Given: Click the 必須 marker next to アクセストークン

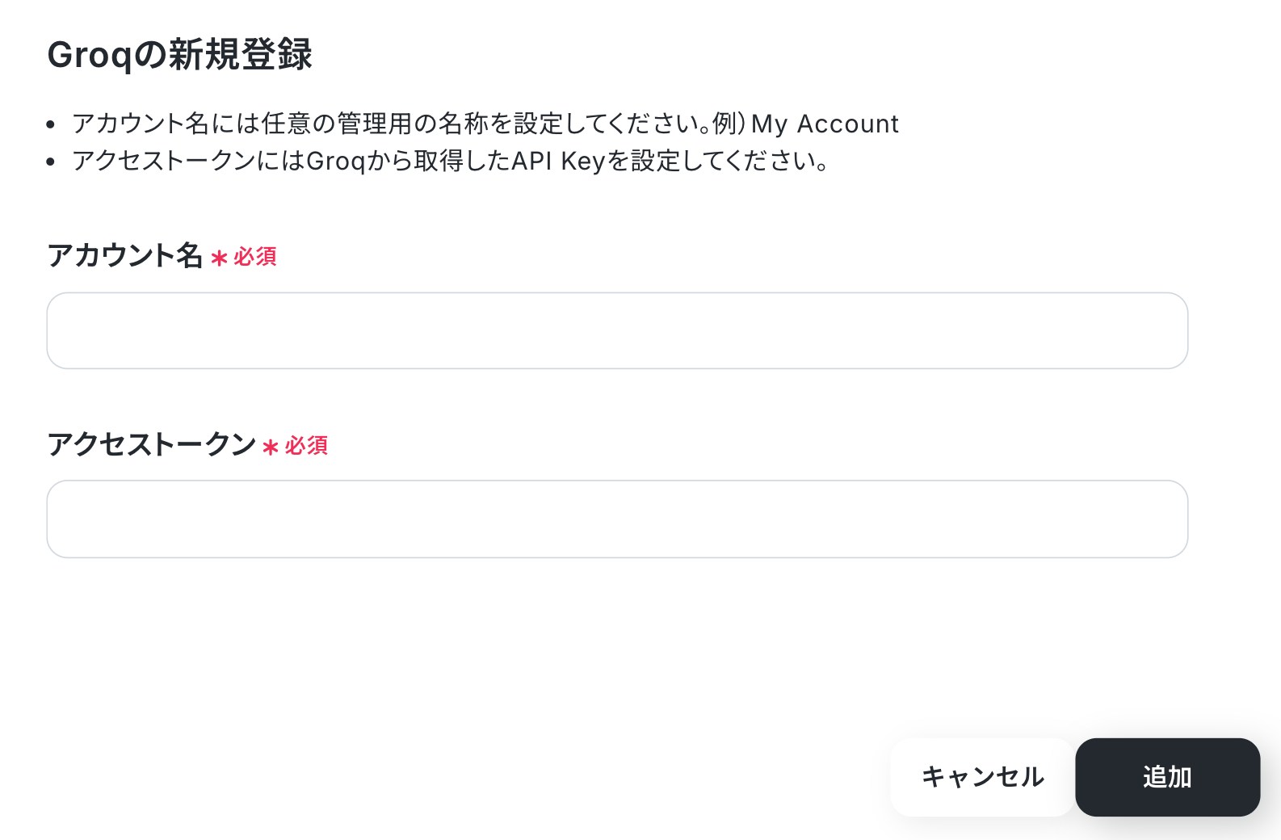Looking at the screenshot, I should point(306,446).
